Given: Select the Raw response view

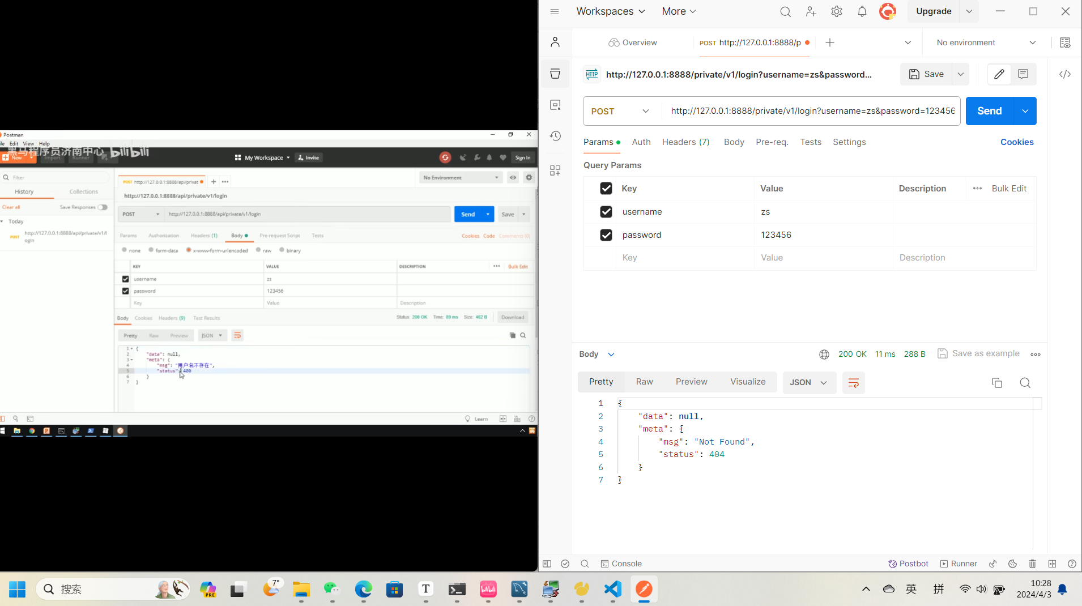Looking at the screenshot, I should tap(644, 382).
